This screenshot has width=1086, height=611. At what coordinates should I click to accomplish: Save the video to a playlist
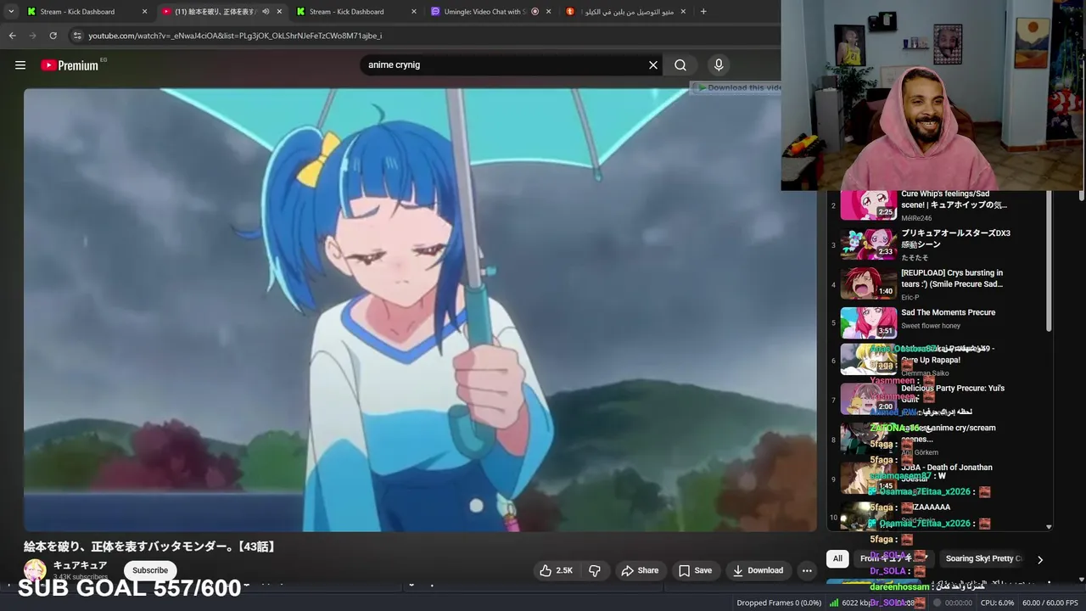(695, 570)
